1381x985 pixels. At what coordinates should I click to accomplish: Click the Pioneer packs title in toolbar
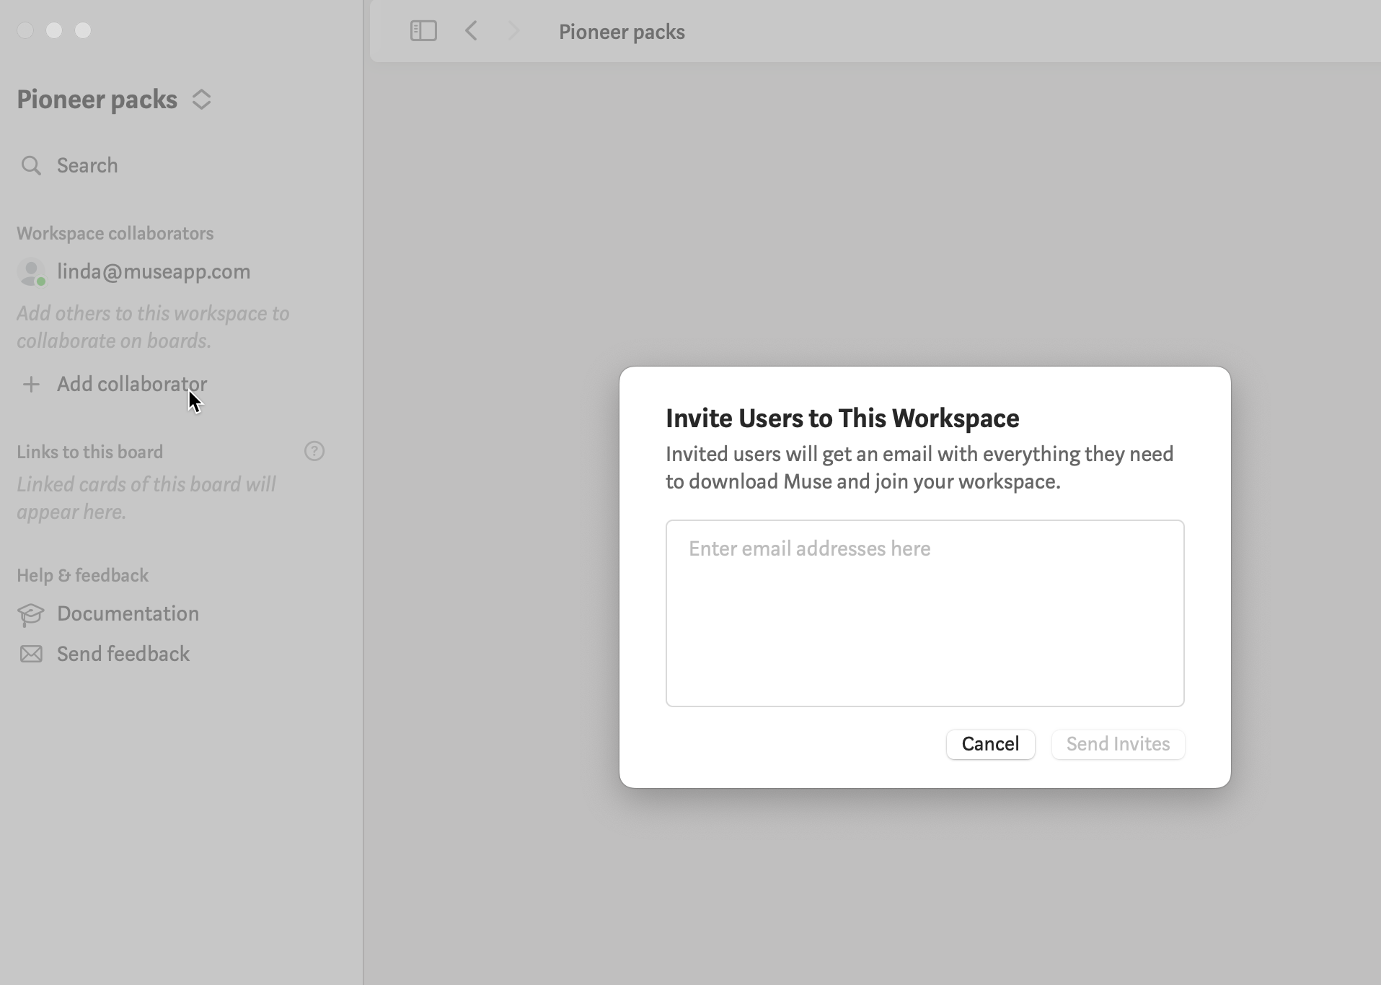622,32
